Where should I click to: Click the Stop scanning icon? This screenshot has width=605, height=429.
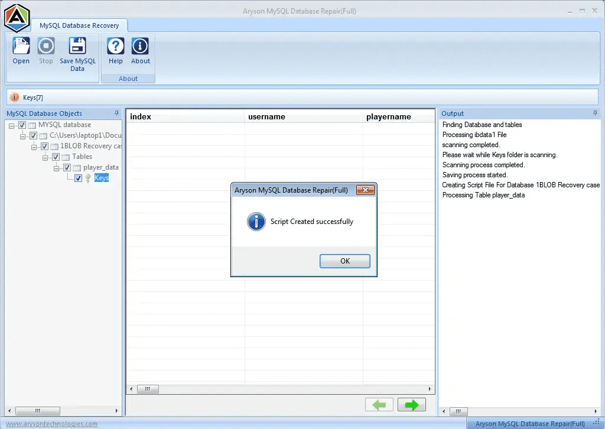(46, 46)
